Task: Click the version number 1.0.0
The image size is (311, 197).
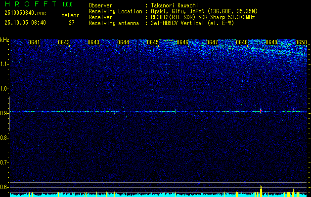Action: pyautogui.click(x=67, y=4)
